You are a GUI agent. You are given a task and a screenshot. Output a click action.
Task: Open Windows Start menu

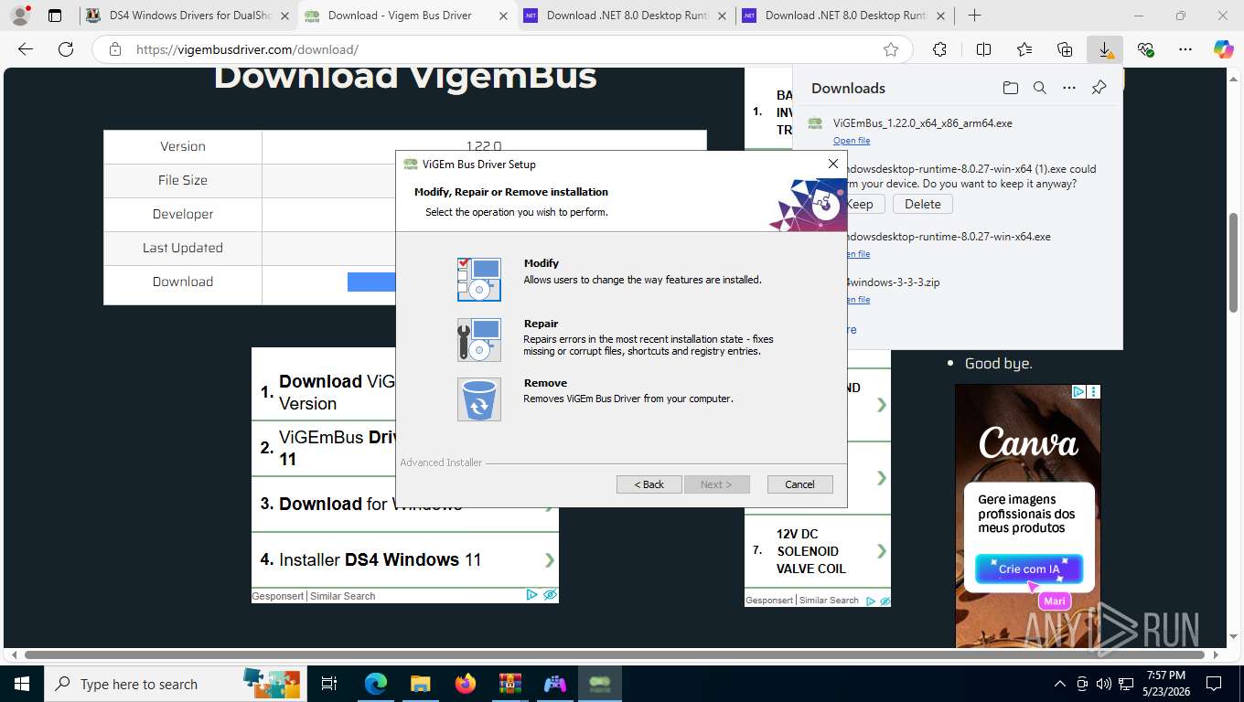[21, 684]
